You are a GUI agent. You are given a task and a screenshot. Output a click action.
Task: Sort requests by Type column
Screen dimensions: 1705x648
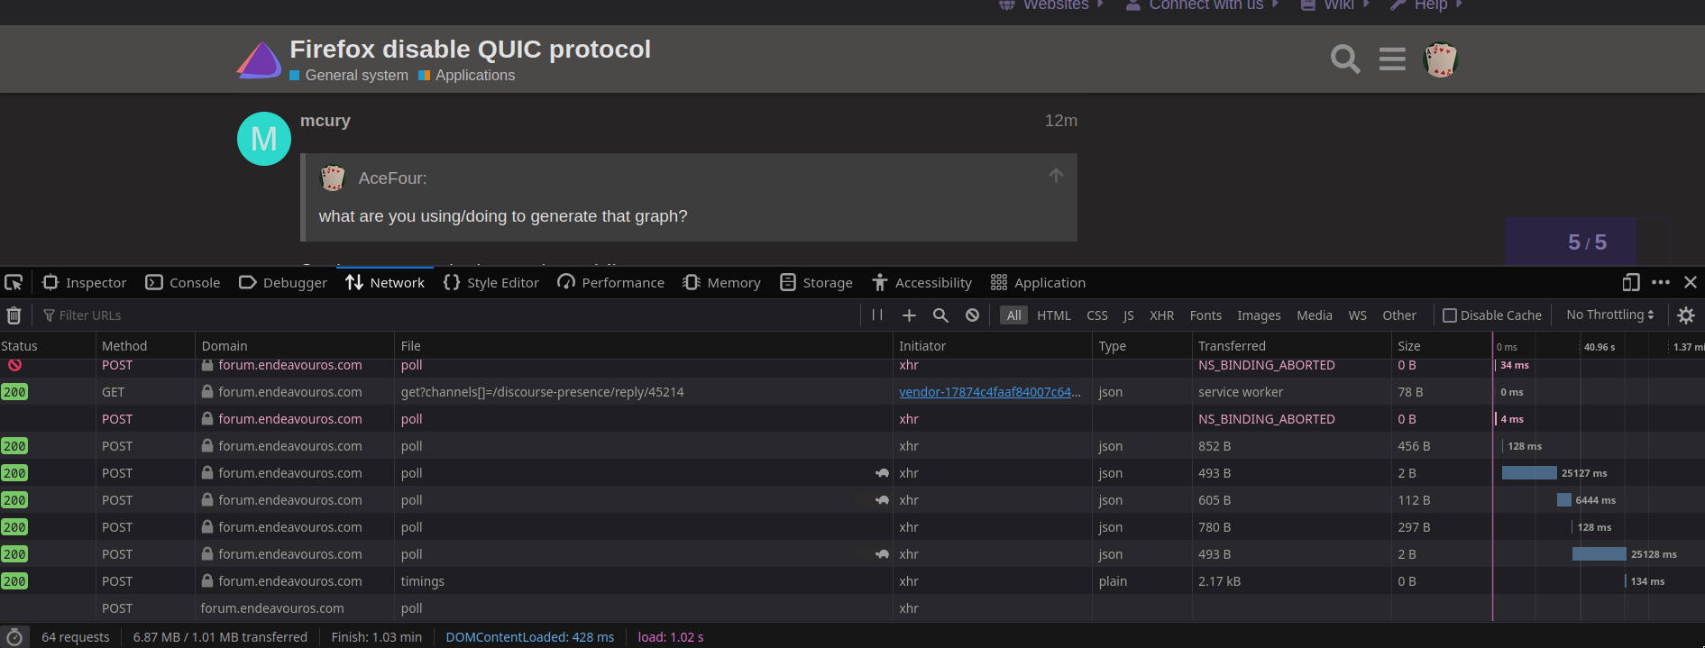[x=1141, y=346]
